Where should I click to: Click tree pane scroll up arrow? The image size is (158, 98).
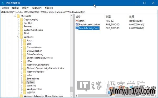click(72, 16)
